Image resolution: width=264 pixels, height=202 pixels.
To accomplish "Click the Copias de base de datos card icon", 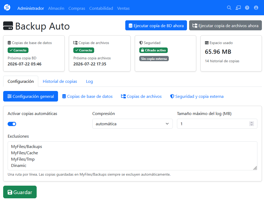I will (9, 43).
